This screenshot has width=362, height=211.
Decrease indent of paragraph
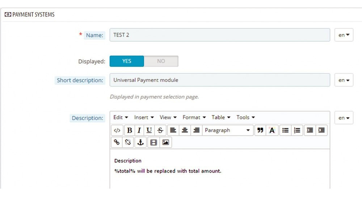point(310,130)
